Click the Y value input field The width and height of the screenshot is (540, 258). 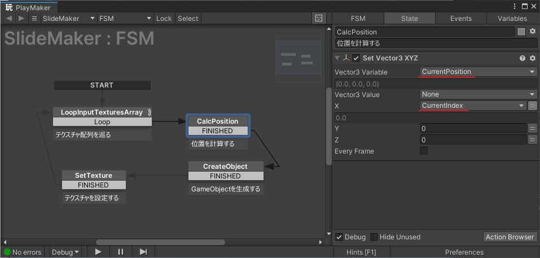click(x=473, y=129)
